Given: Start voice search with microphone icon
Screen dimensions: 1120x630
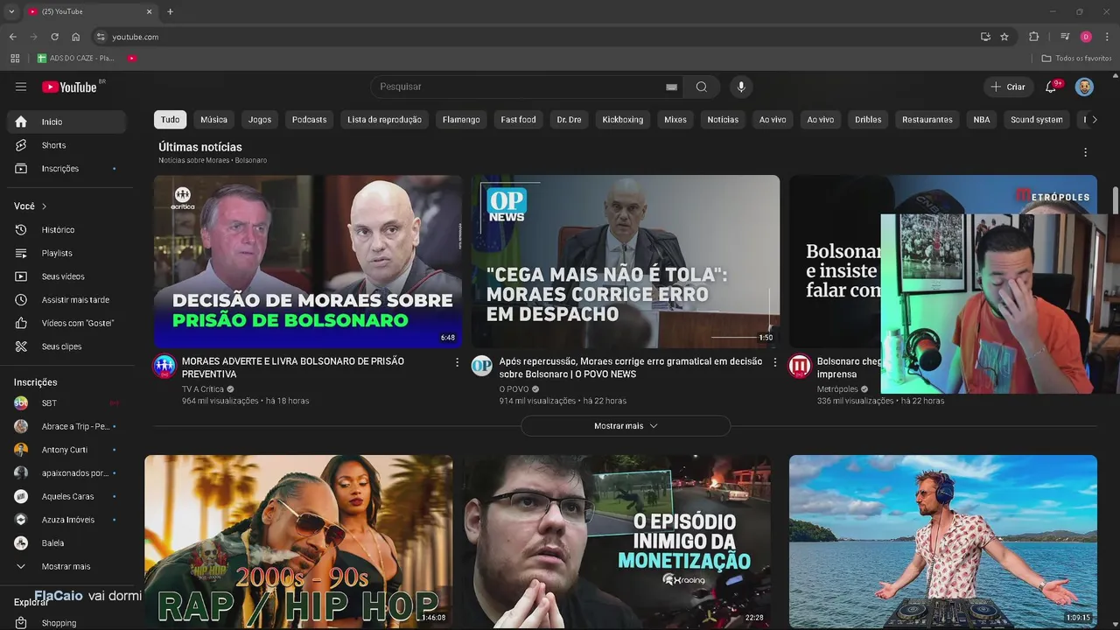Looking at the screenshot, I should point(741,87).
